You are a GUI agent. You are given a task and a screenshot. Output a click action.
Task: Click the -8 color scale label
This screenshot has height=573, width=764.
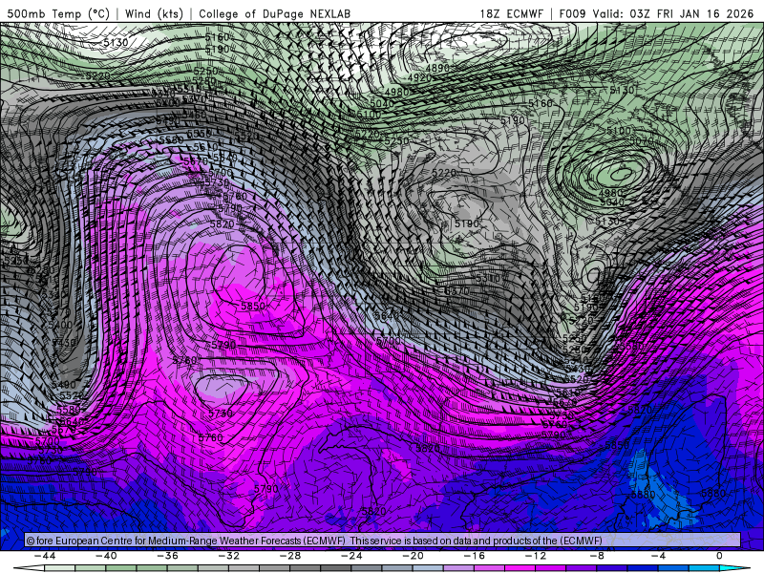coord(597,556)
